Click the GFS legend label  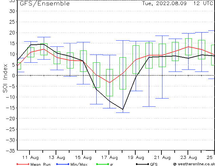[x=154, y=164]
